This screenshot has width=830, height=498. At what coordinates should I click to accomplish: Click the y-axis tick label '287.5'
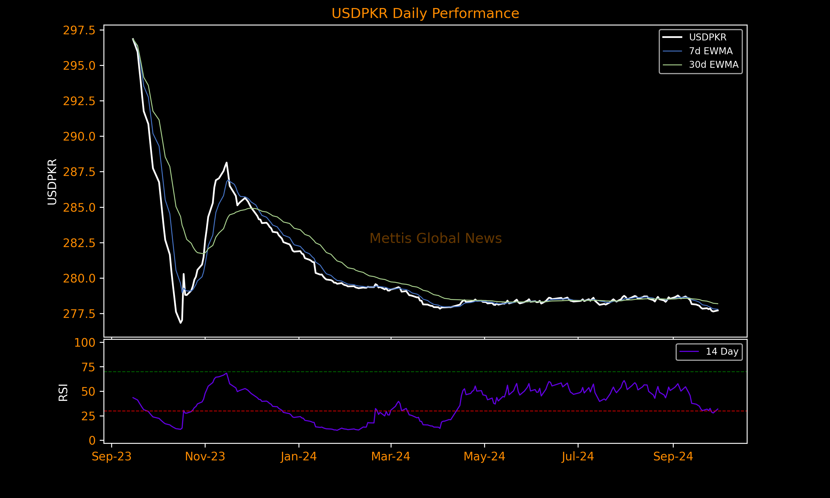pyautogui.click(x=79, y=172)
